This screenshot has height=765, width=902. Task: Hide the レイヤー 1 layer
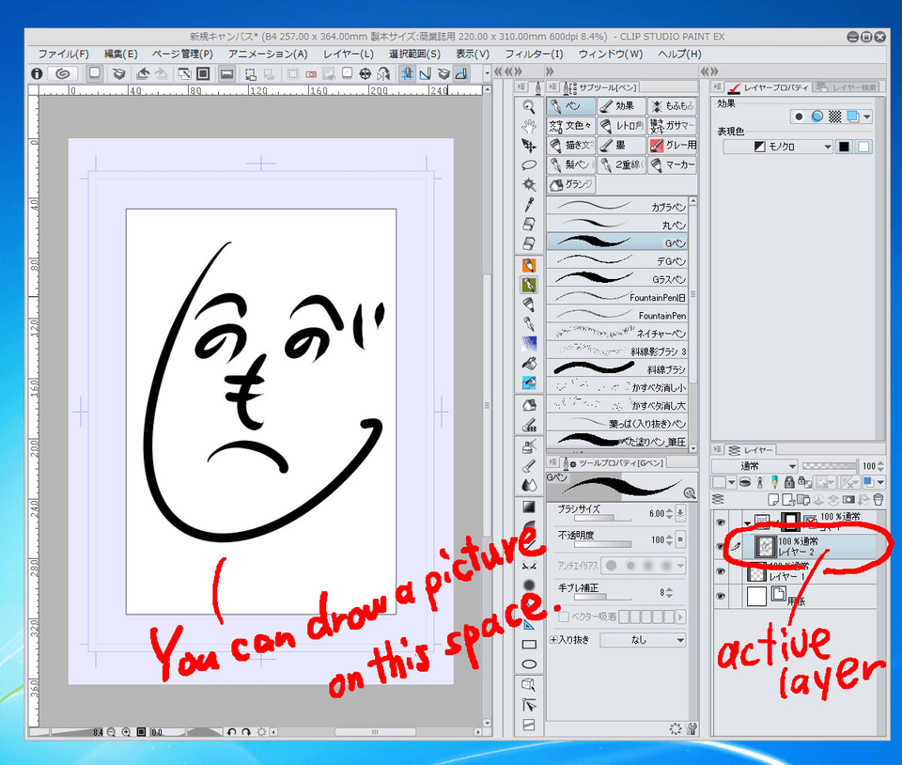coord(720,570)
